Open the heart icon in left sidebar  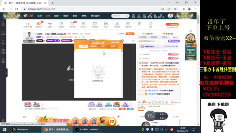point(3,24)
